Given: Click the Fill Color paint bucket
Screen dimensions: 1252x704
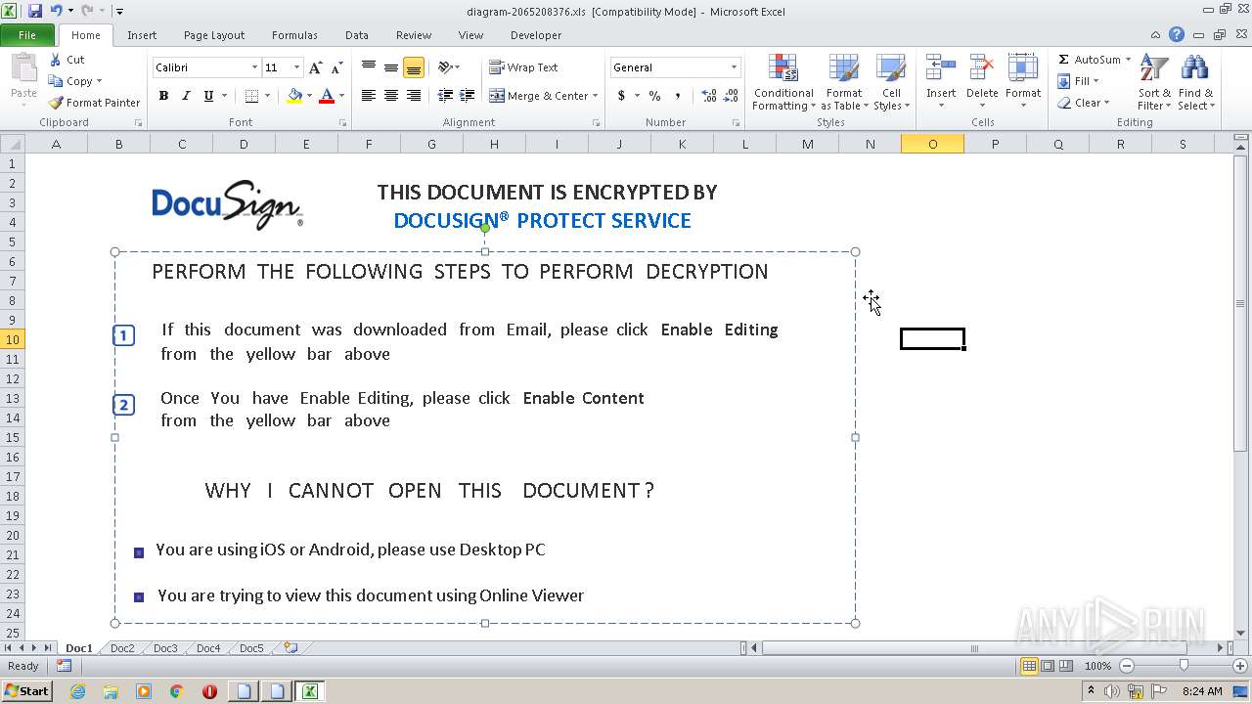Looking at the screenshot, I should [x=294, y=96].
